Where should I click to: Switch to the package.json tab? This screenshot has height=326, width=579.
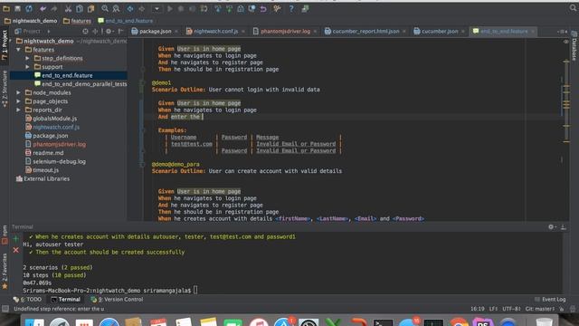[x=155, y=32]
